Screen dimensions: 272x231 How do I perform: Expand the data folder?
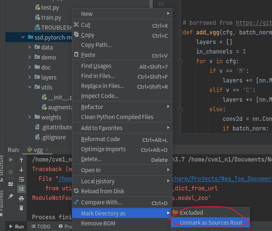[29, 47]
